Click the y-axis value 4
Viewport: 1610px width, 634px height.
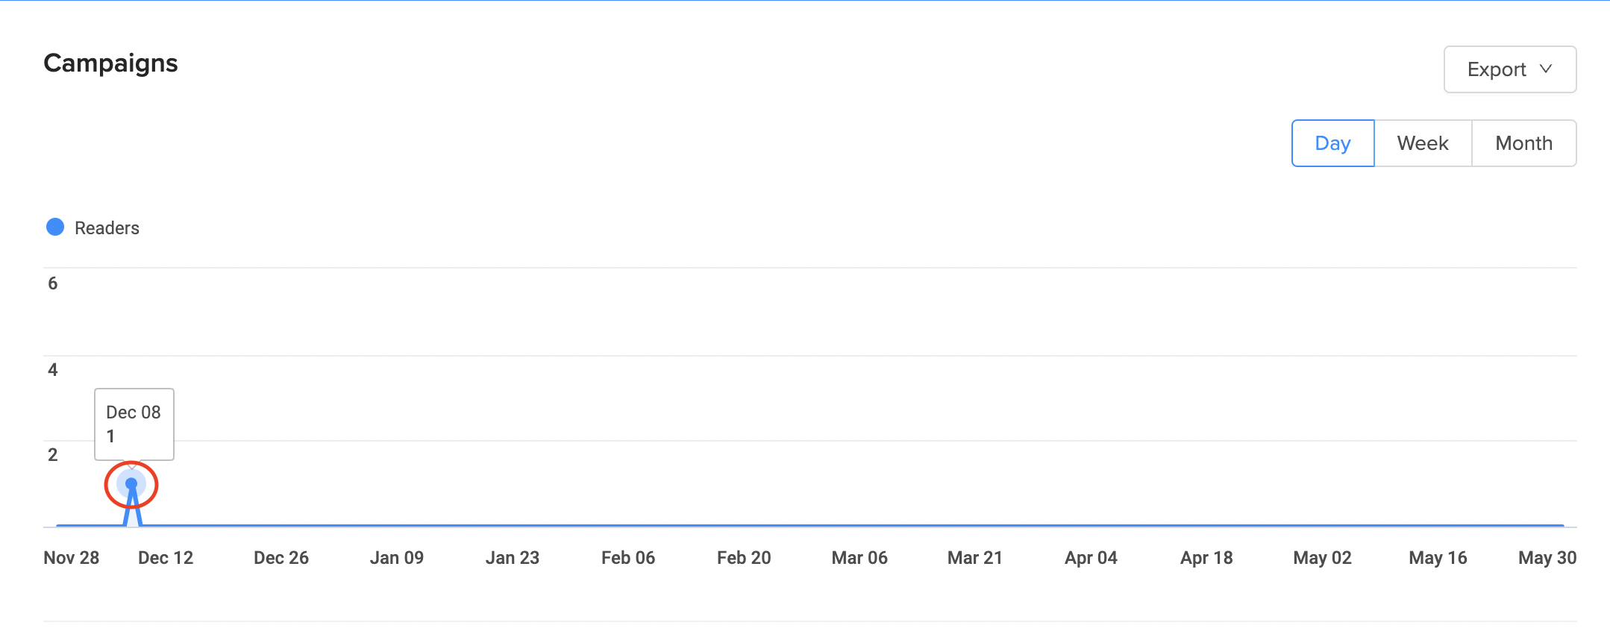click(53, 370)
